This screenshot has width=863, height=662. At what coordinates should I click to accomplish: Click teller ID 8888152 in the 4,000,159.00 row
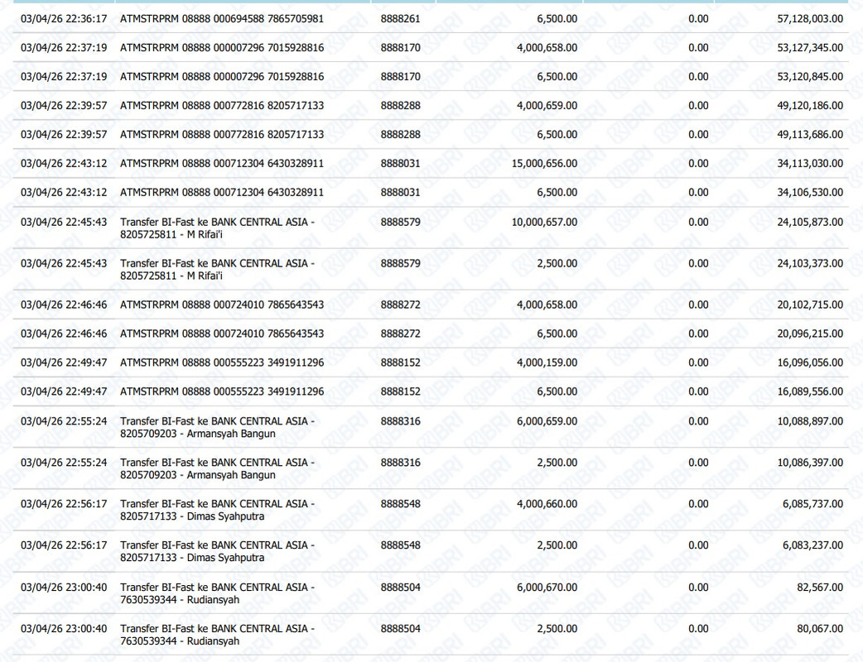click(x=400, y=363)
